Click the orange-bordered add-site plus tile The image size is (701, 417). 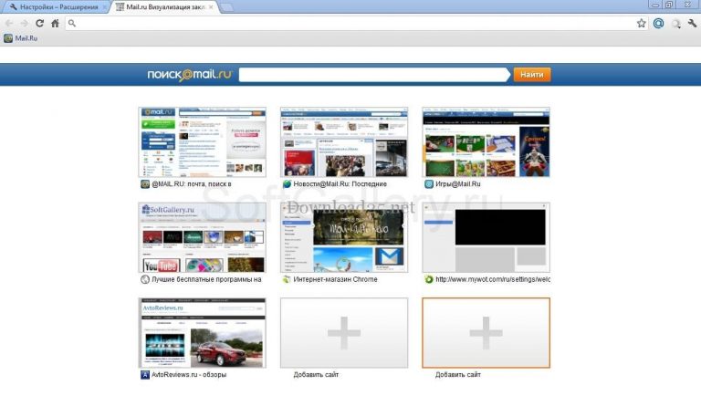486,333
